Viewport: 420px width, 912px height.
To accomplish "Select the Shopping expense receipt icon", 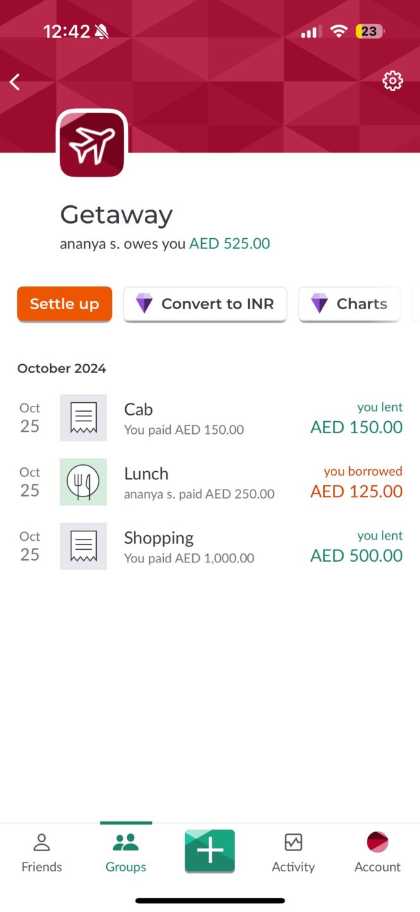I will tap(83, 546).
